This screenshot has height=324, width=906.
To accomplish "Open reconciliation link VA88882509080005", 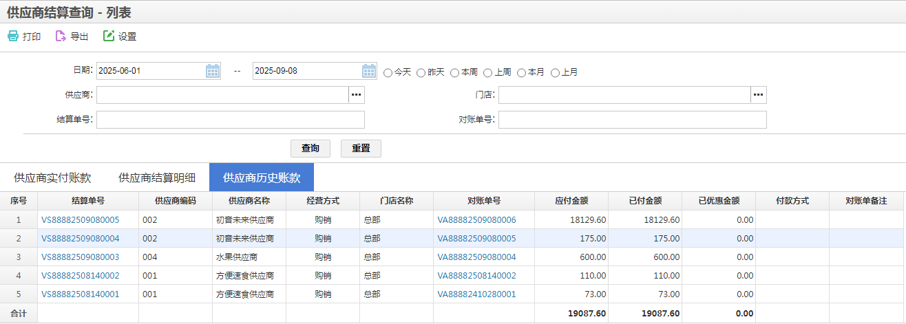I will click(476, 238).
